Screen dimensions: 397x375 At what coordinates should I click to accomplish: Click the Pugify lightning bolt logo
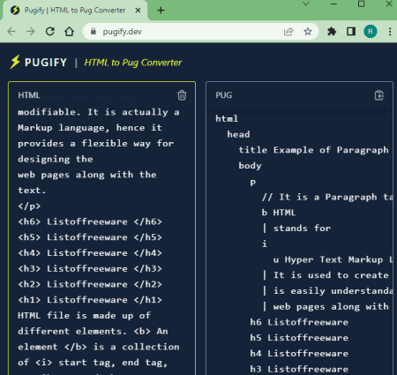pyautogui.click(x=15, y=62)
